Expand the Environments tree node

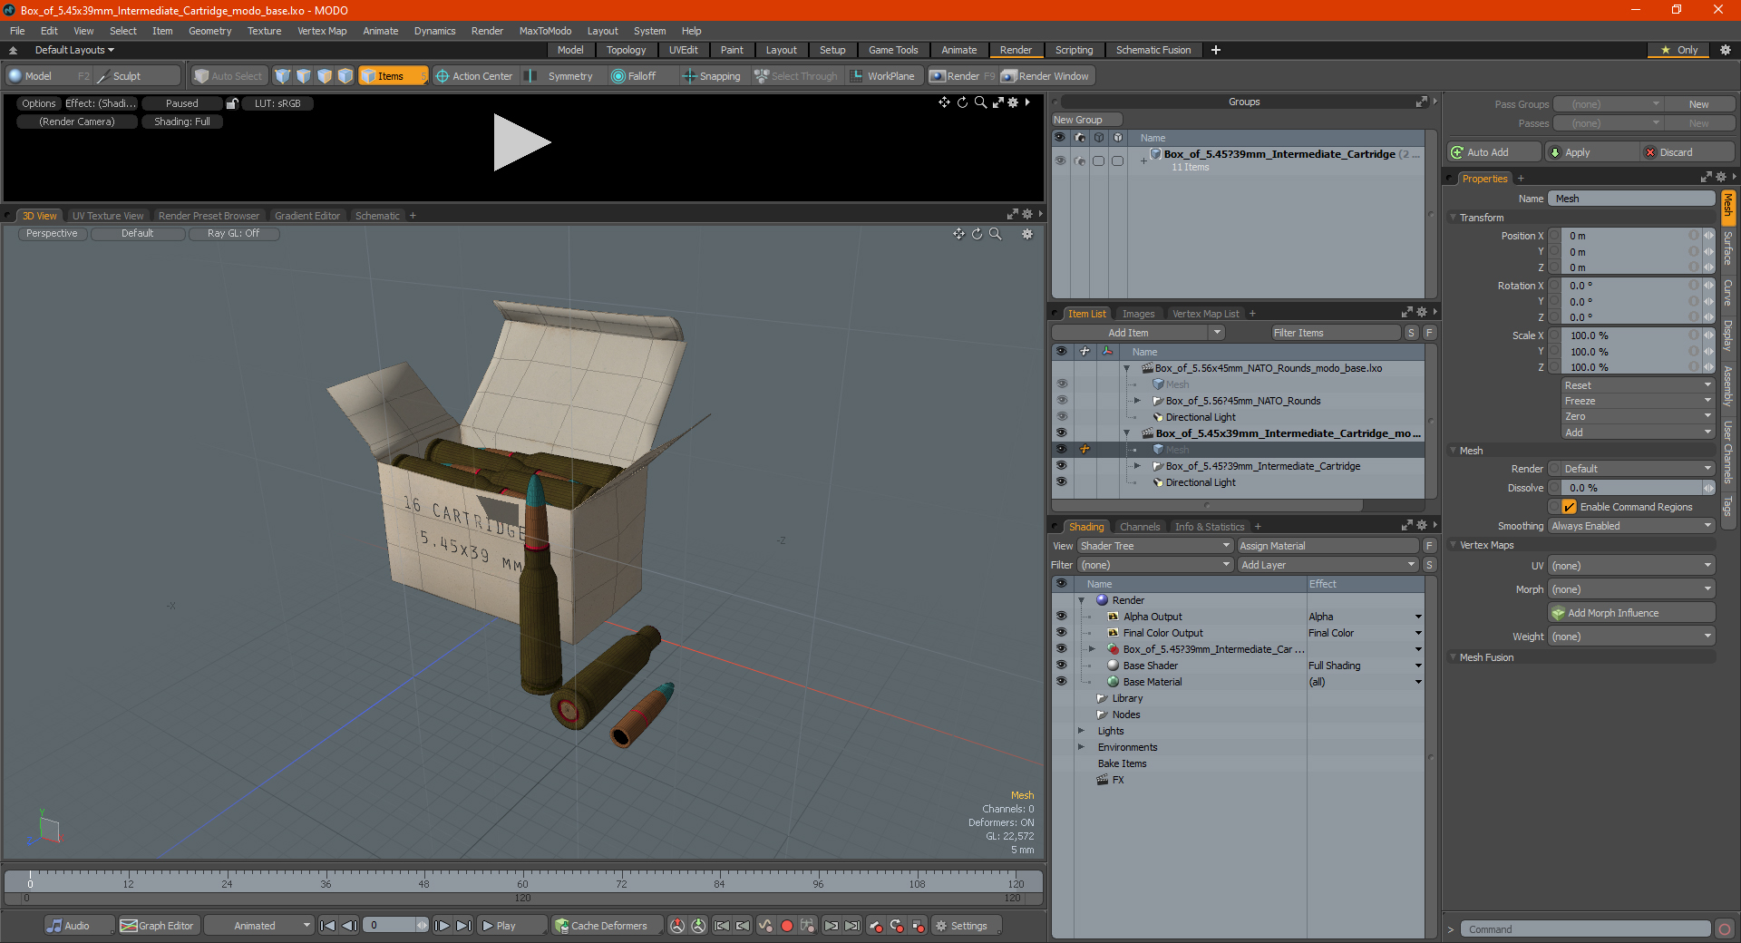pyautogui.click(x=1081, y=747)
